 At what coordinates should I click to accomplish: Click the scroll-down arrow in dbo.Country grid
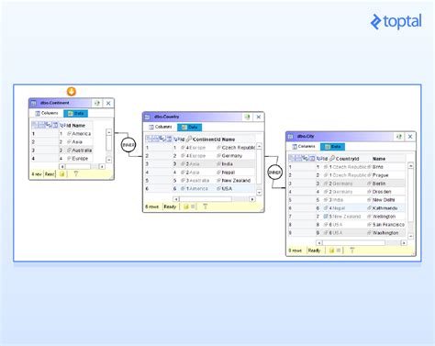(x=259, y=193)
